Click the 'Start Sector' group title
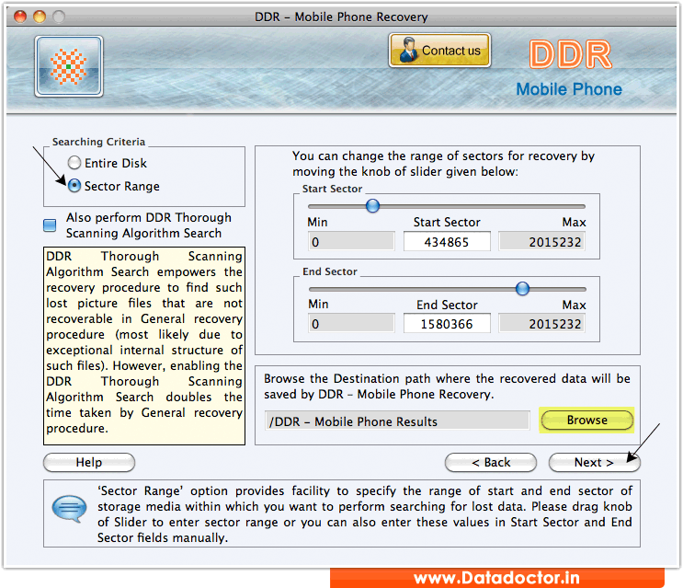This screenshot has width=683, height=588. click(x=332, y=189)
